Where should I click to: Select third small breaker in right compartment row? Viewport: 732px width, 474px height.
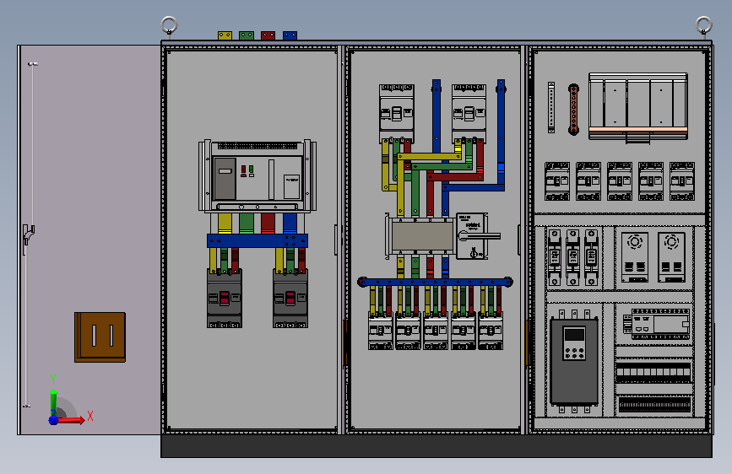point(620,181)
